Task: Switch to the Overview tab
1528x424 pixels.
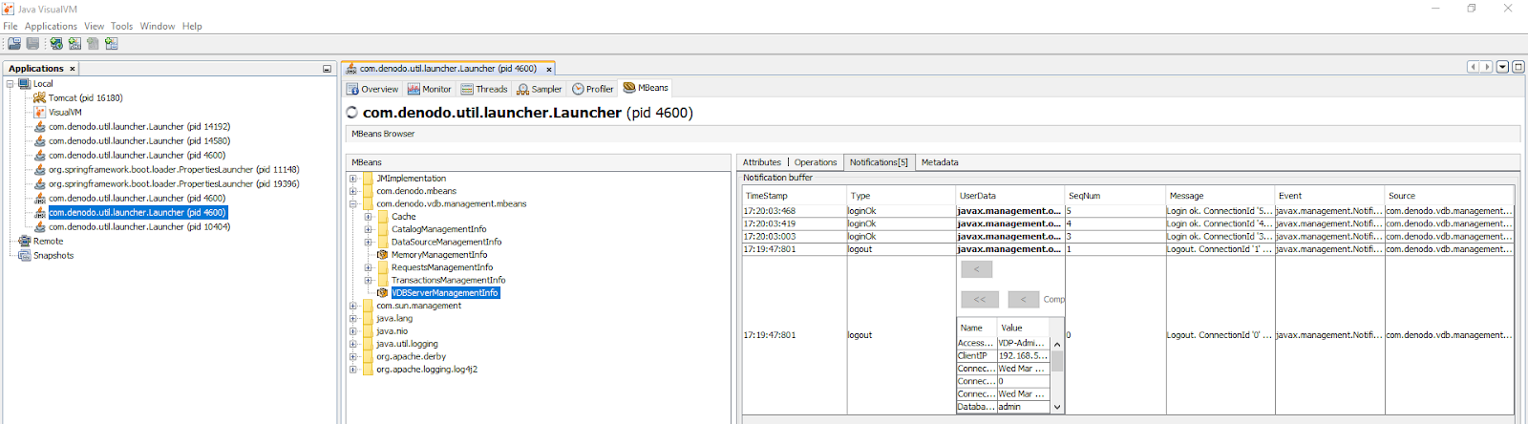Action: pos(372,89)
